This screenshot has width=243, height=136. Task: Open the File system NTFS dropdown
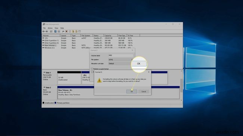[121, 59]
